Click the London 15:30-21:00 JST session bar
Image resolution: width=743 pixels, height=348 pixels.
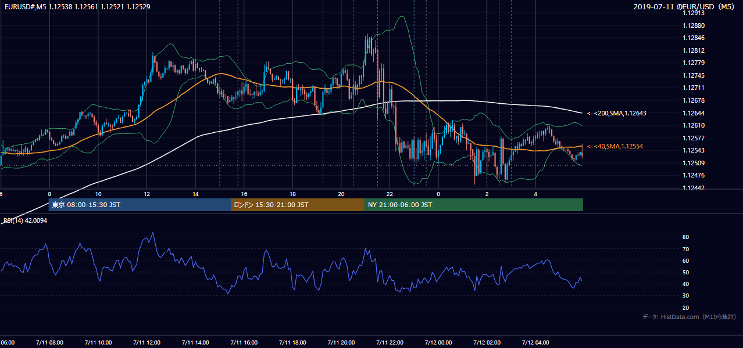(298, 205)
